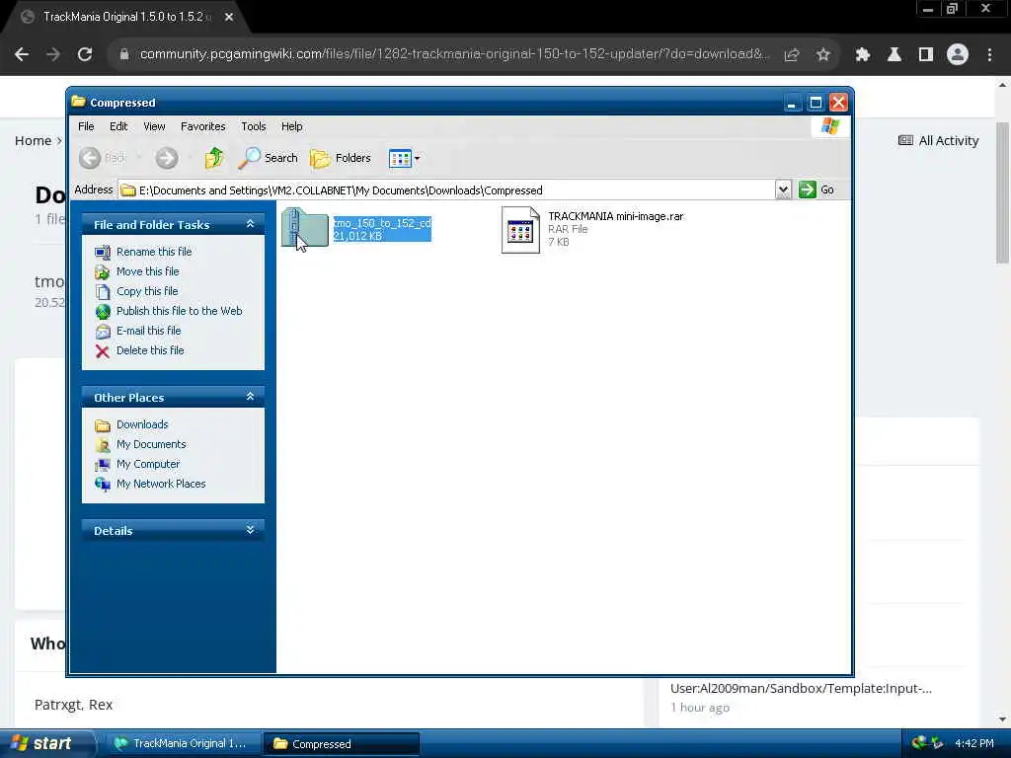This screenshot has height=758, width=1011.
Task: Click the TRACKMANIA mini-image.rar name label
Action: [616, 216]
